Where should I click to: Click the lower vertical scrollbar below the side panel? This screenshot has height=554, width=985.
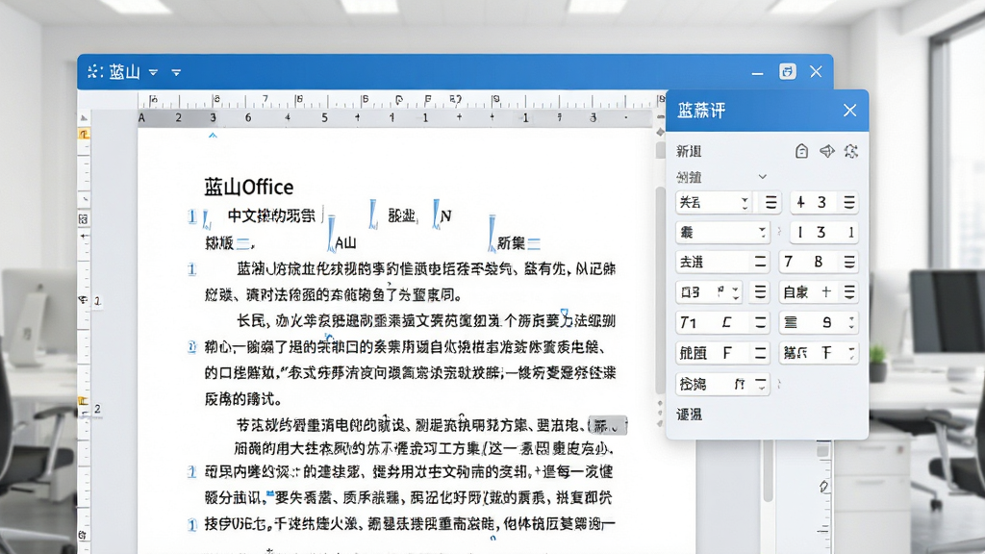click(768, 471)
